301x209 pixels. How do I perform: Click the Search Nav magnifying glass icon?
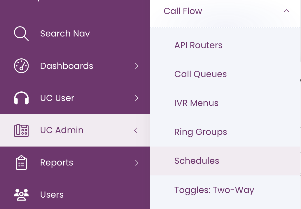coord(21,34)
